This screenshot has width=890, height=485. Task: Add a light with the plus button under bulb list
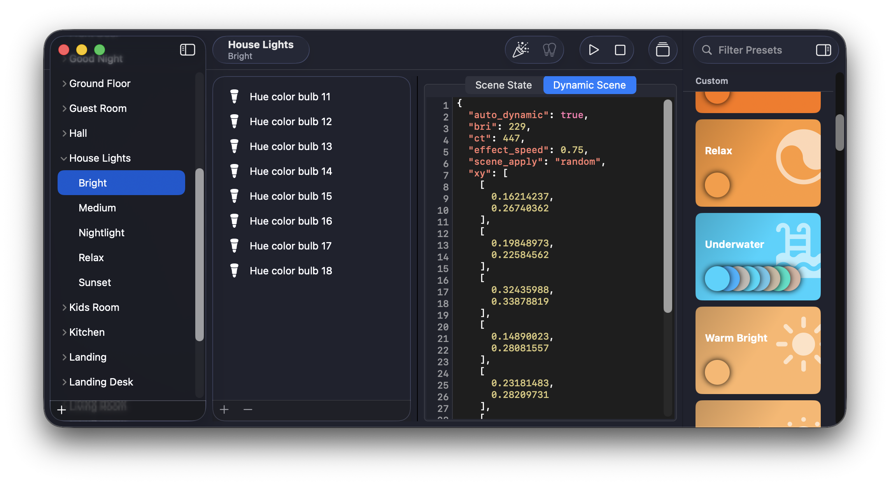[224, 409]
